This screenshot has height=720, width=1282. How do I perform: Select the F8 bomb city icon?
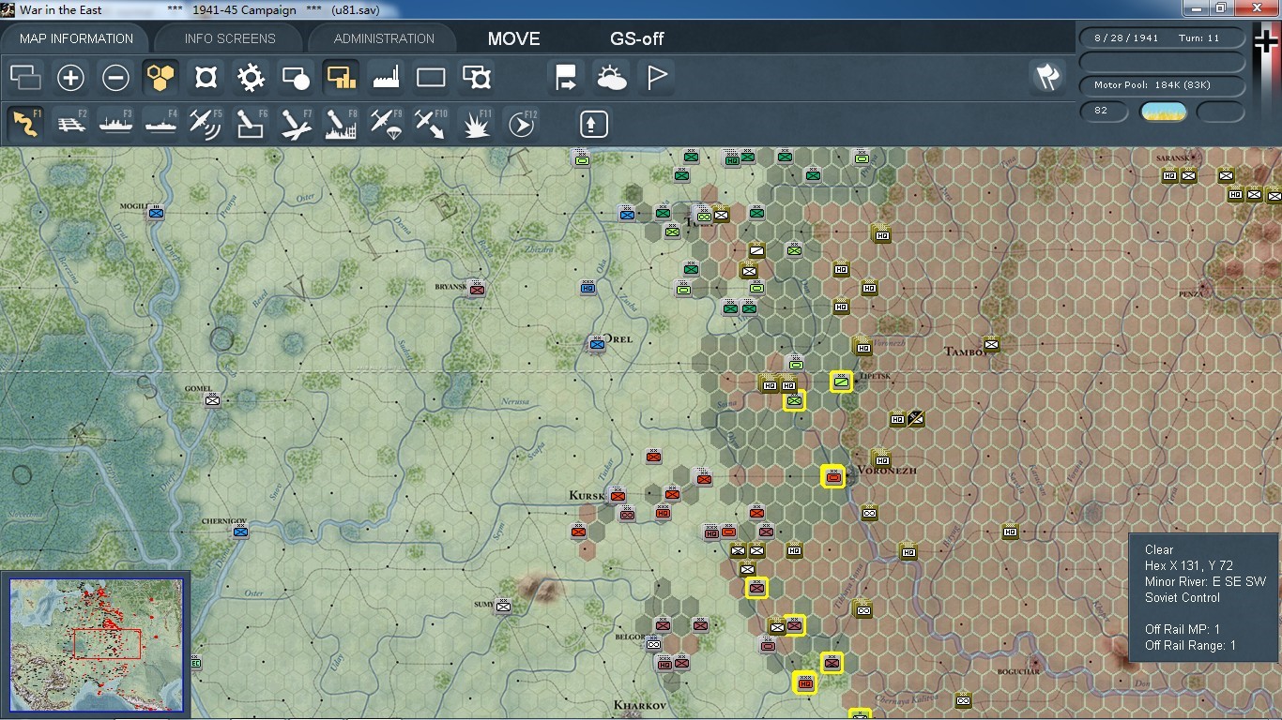341,124
